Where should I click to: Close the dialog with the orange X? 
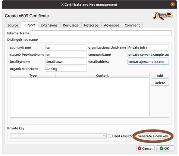(173, 4)
